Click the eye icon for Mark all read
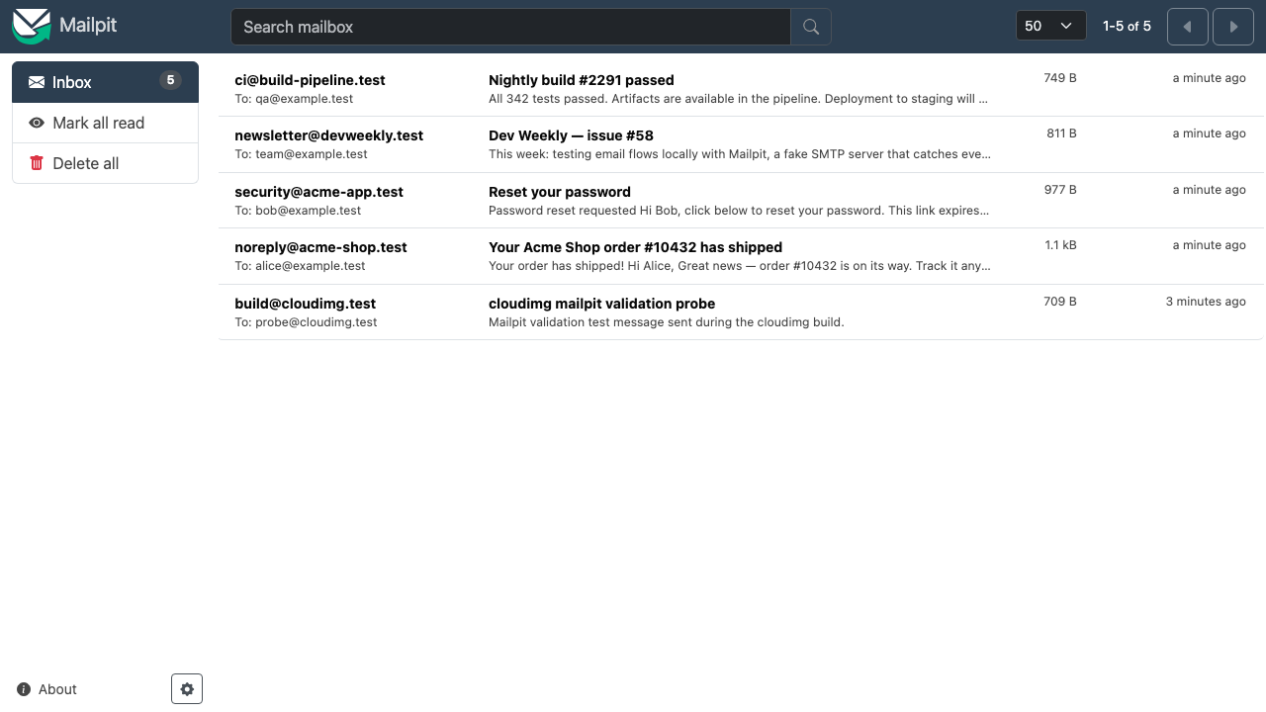 (x=37, y=123)
